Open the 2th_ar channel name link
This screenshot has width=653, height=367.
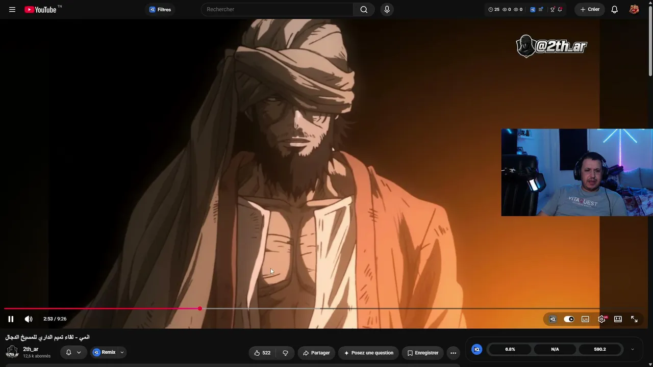(x=31, y=349)
